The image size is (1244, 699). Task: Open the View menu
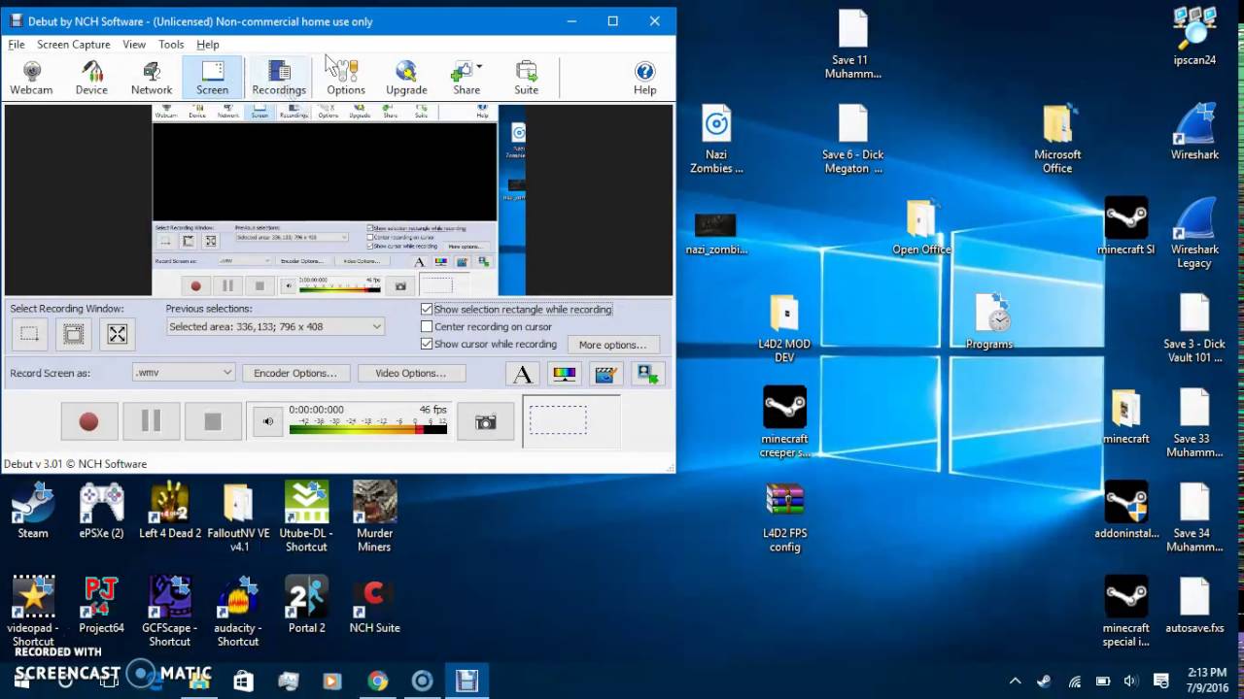134,45
